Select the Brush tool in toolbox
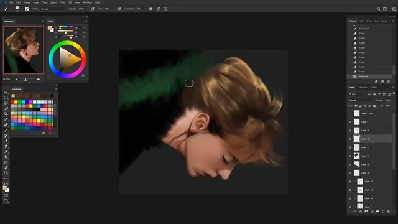 tap(6, 130)
